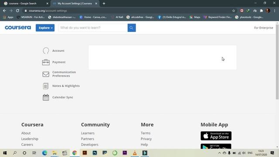Bookmark this page with the star icon
The height and width of the screenshot is (157, 279).
coord(234,10)
